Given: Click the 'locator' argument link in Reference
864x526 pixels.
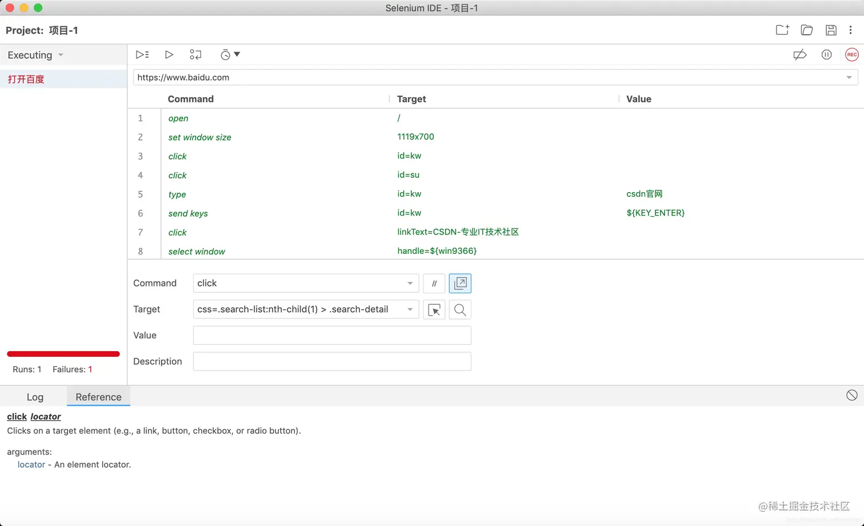Looking at the screenshot, I should tap(31, 465).
